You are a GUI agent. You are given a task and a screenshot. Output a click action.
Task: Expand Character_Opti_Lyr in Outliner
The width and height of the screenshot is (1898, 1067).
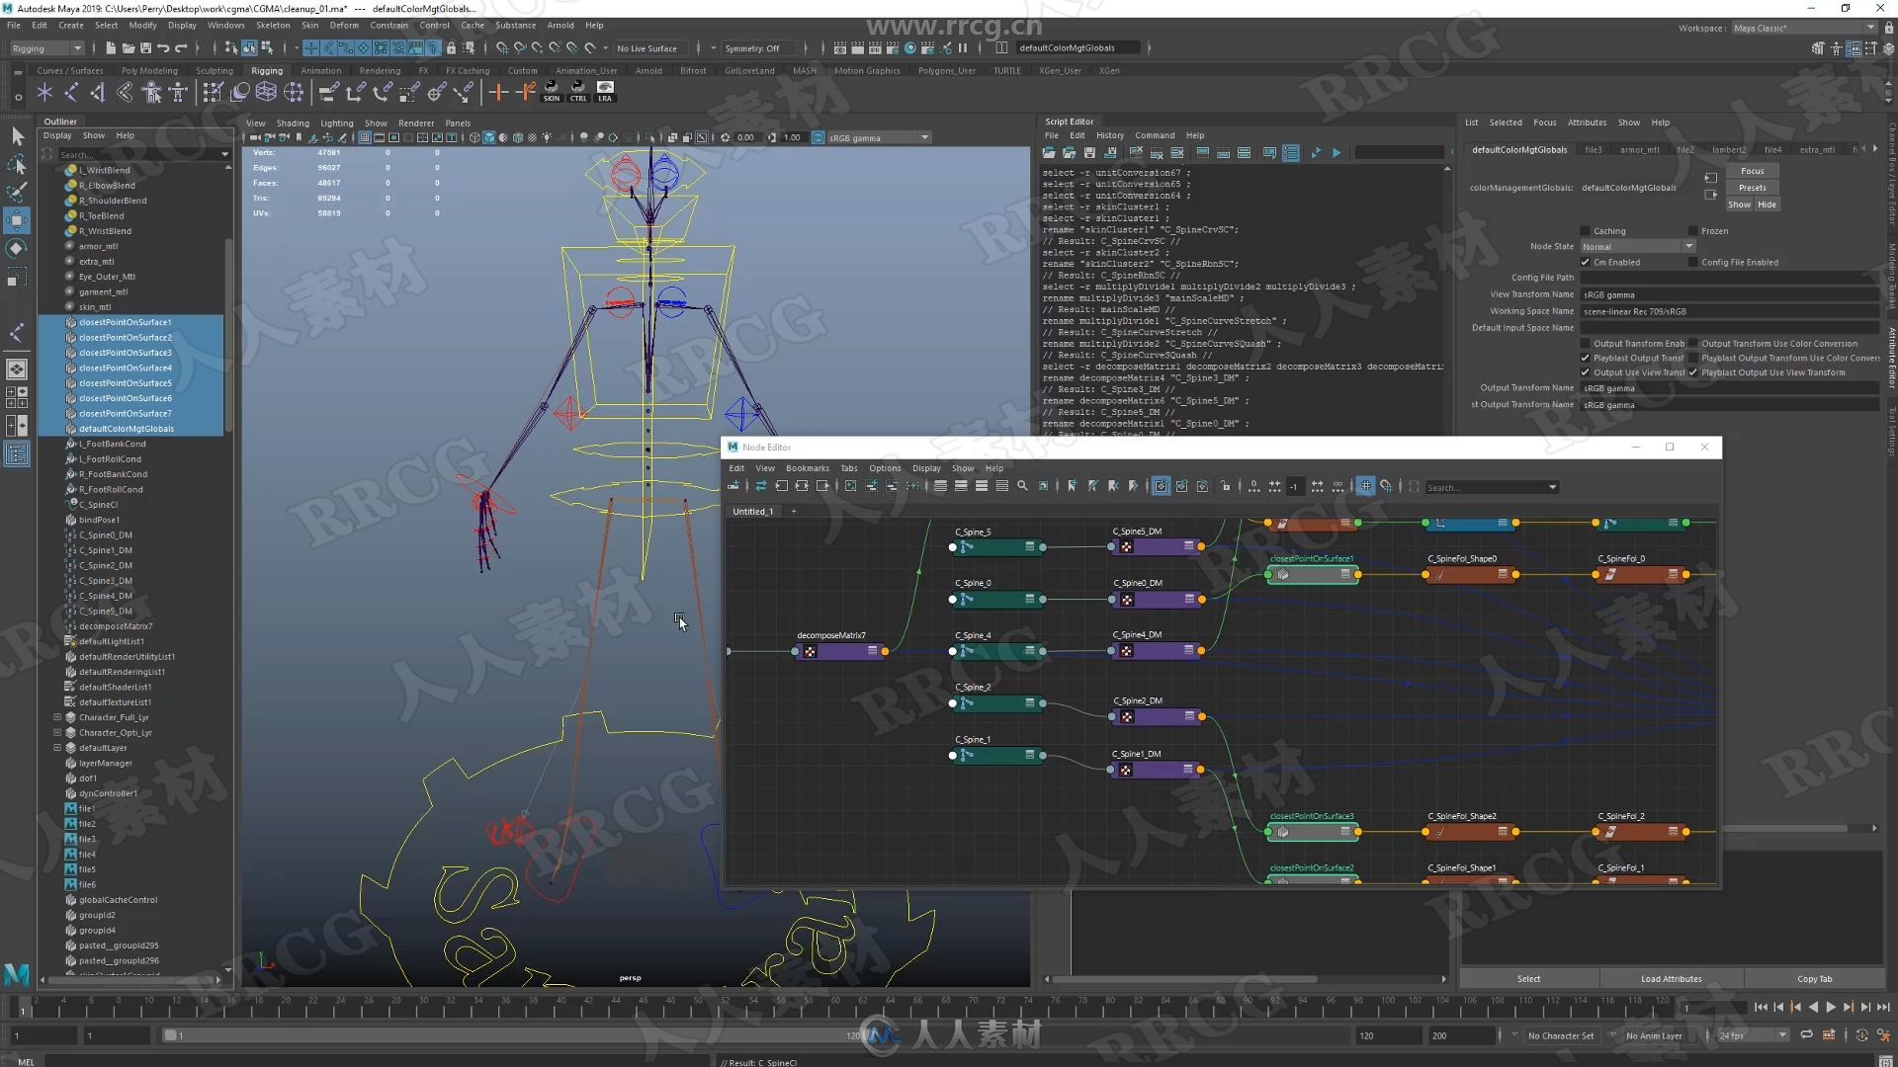click(x=57, y=733)
